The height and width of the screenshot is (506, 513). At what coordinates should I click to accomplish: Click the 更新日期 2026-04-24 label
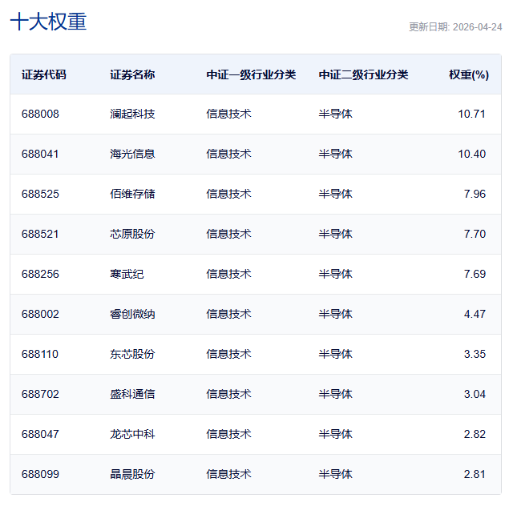[x=455, y=26]
